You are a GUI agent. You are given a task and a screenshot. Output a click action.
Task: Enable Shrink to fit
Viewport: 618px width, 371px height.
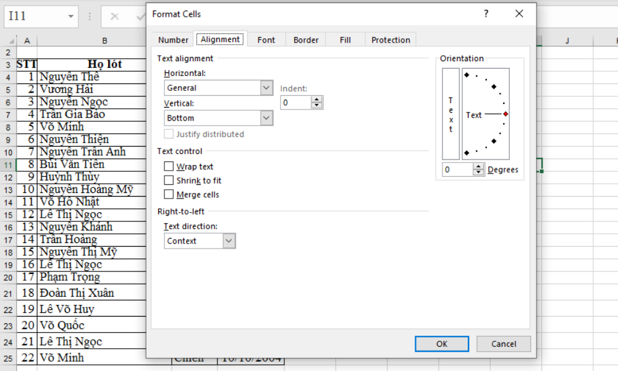[169, 180]
